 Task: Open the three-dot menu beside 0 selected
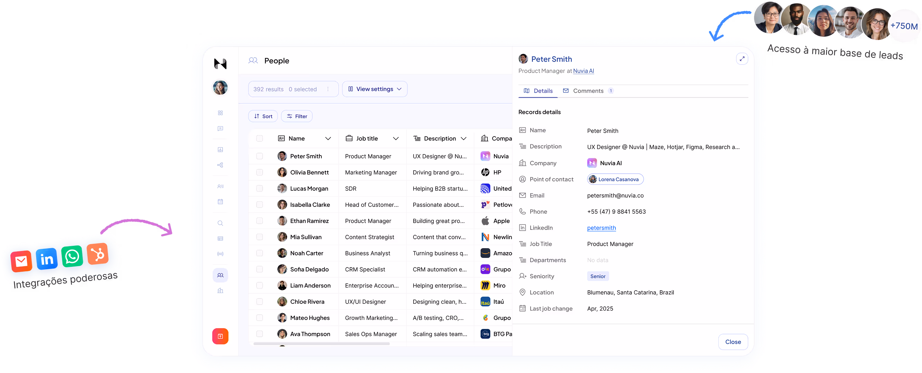(328, 89)
